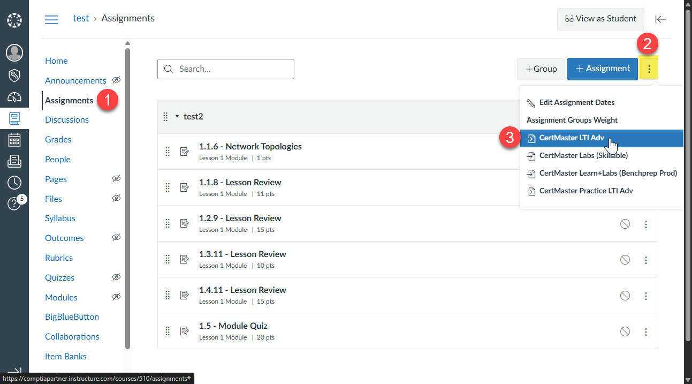This screenshot has height=384, width=692.
Task: Click the View as Student button
Action: [x=600, y=19]
